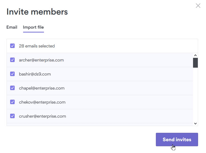206x153 pixels.
Task: Uncheck archer@enterprise.com checkbox
Action: pyautogui.click(x=12, y=60)
